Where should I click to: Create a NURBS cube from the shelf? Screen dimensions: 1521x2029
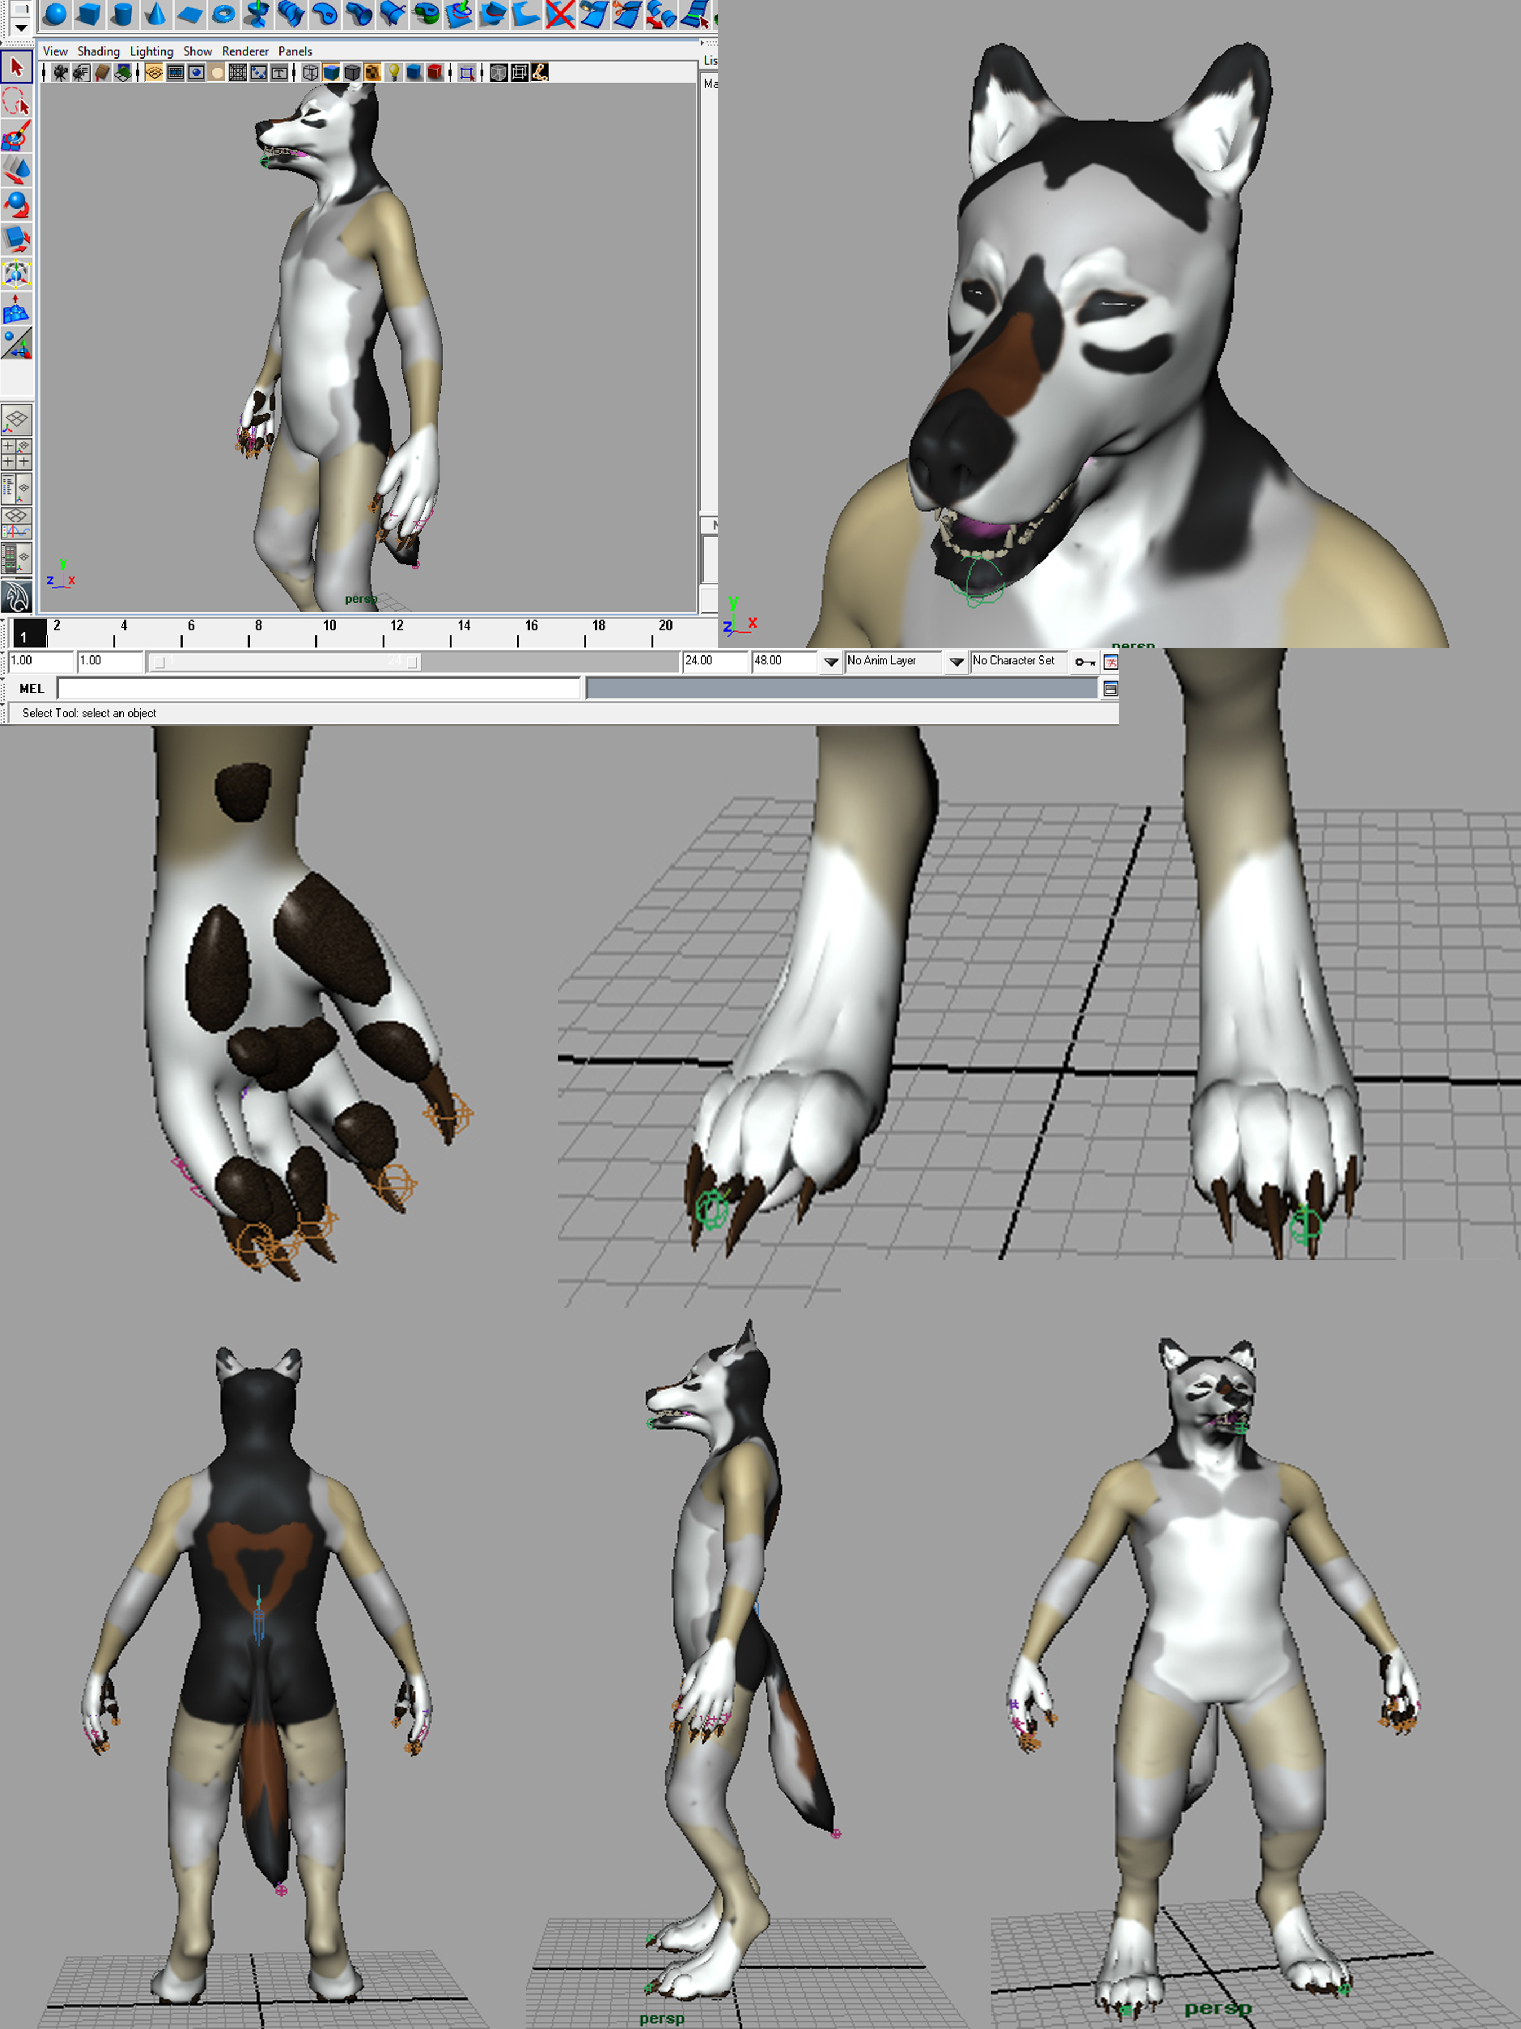coord(89,14)
